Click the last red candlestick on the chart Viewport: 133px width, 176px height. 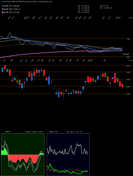point(122,85)
